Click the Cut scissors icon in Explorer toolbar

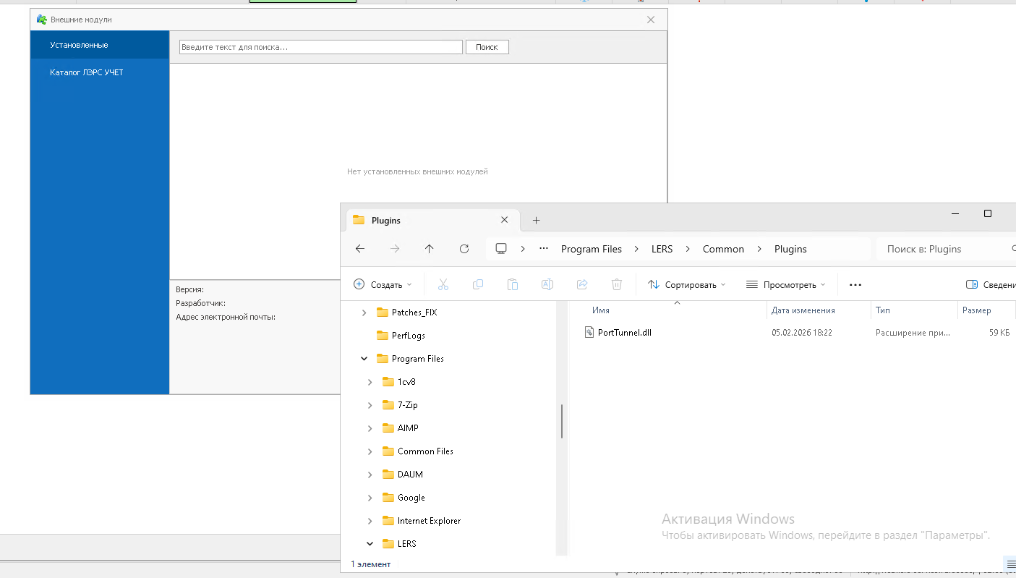point(443,285)
